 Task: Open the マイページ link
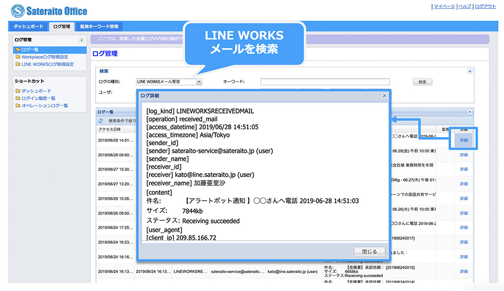[x=444, y=6]
